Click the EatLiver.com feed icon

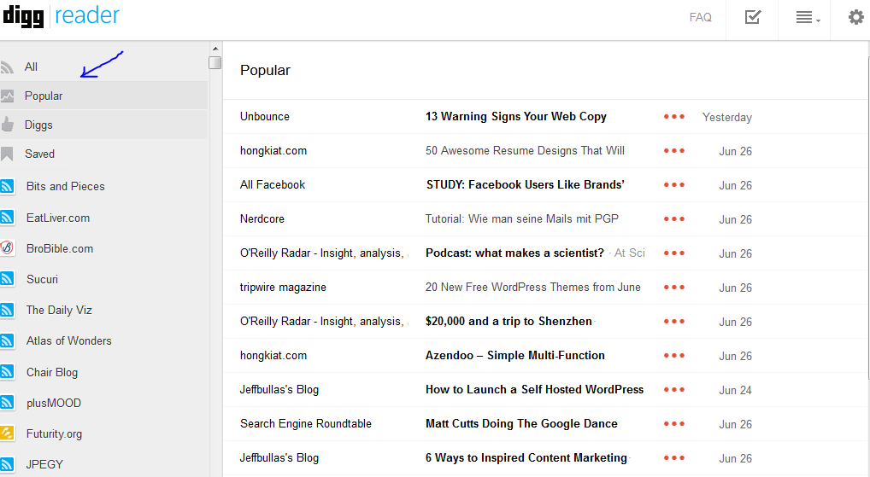pos(7,218)
